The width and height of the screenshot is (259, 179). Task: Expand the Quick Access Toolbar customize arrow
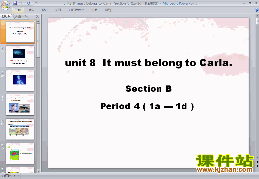[36, 3]
